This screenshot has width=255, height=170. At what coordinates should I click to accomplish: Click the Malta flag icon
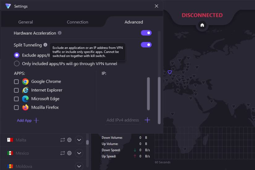(10, 140)
